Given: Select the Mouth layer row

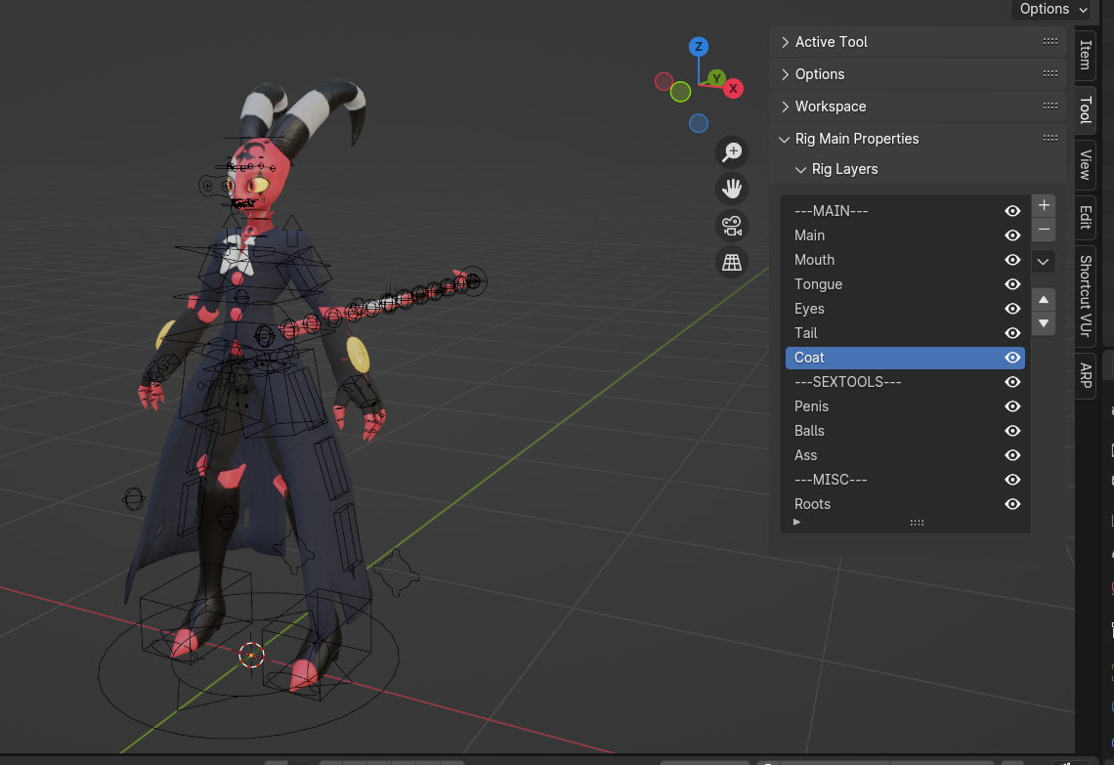Looking at the screenshot, I should coord(905,260).
